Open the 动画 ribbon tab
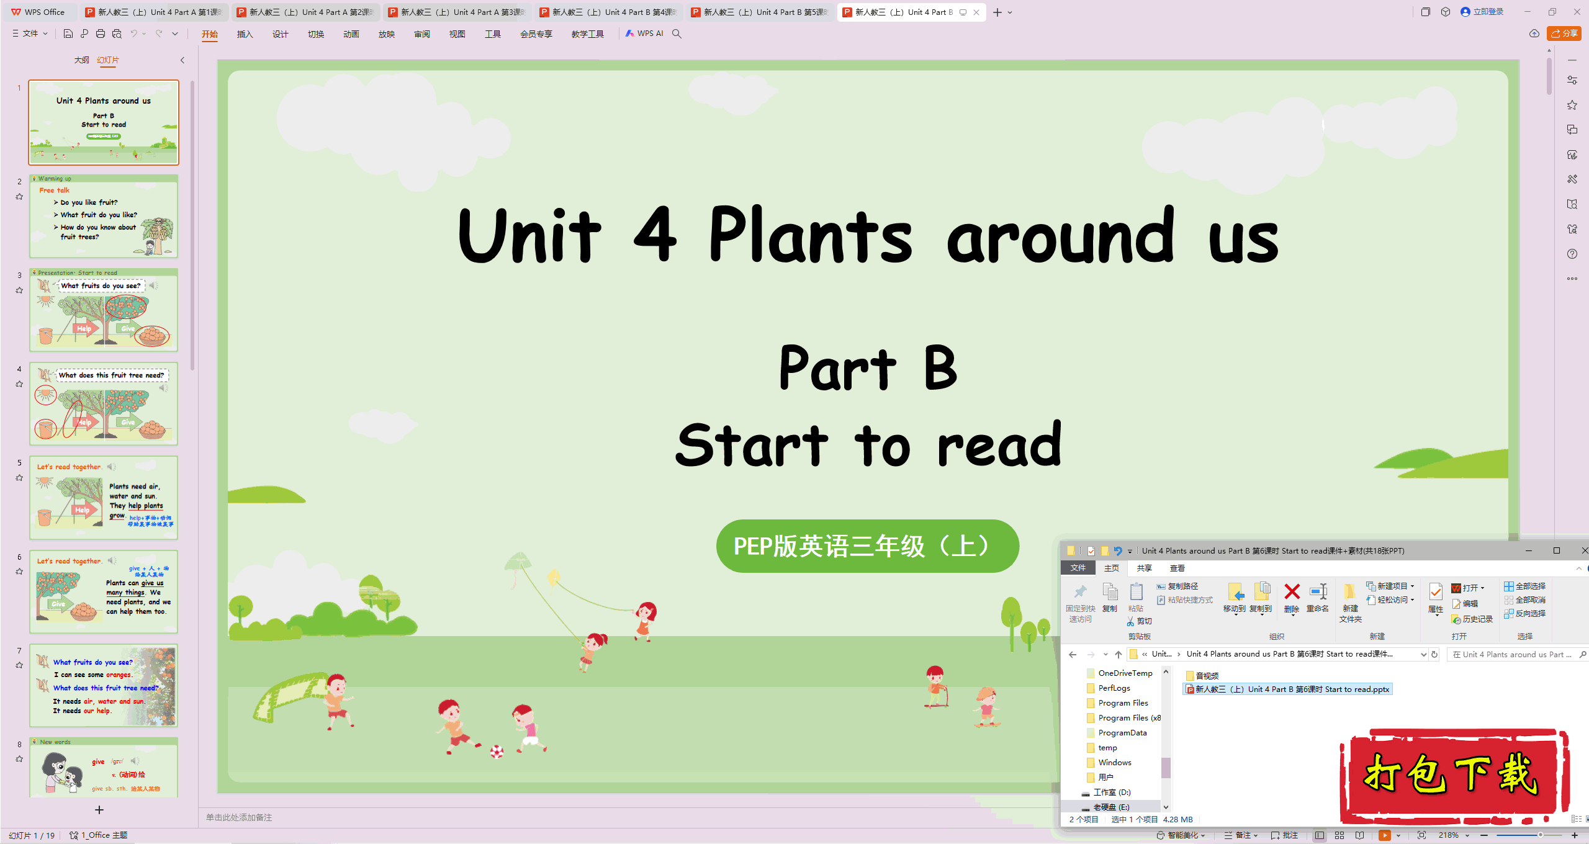The height and width of the screenshot is (844, 1589). point(351,34)
